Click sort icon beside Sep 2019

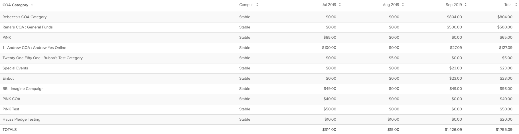(466, 5)
